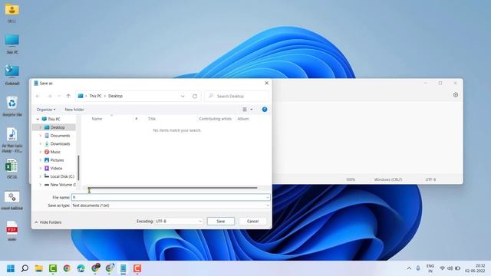
Task: Click Windows (CRLF) in Notepad status bar
Action: [x=388, y=179]
